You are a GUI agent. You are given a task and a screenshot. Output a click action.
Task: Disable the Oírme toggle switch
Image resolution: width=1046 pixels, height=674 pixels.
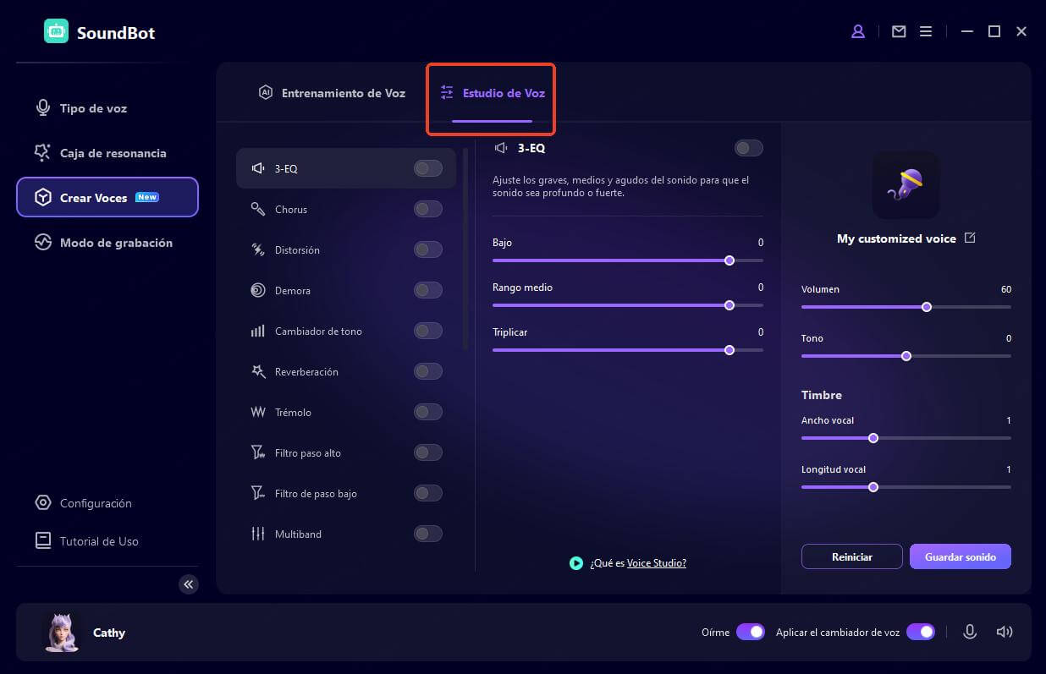tap(751, 632)
